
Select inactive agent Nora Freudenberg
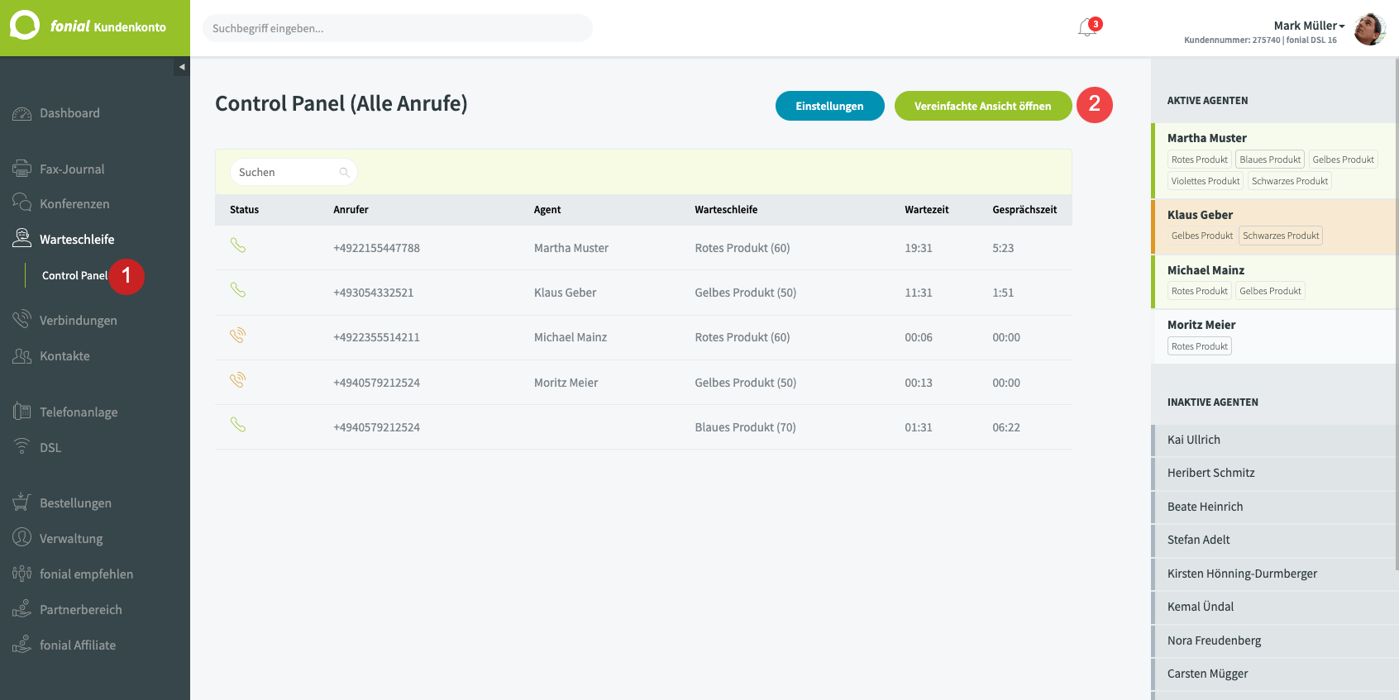(x=1273, y=641)
